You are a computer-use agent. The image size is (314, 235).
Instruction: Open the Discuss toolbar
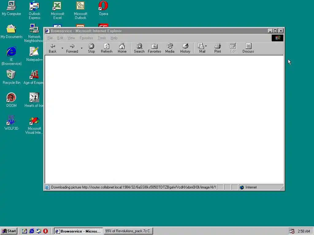(248, 48)
